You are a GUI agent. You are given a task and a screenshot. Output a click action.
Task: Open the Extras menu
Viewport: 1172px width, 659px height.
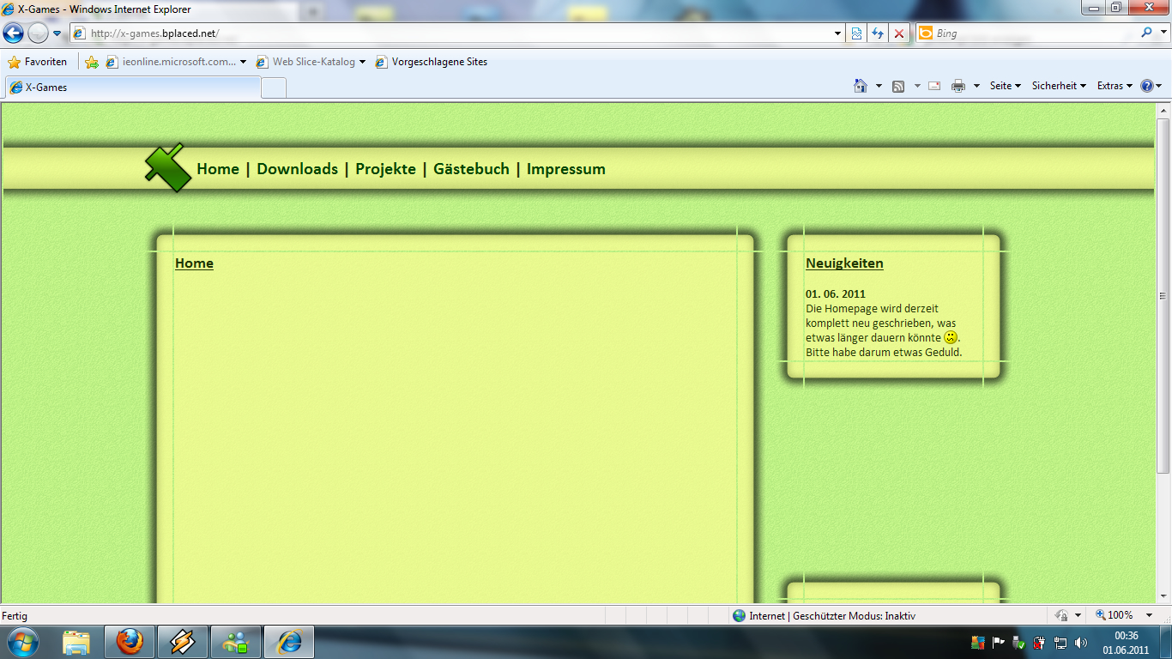pos(1114,86)
